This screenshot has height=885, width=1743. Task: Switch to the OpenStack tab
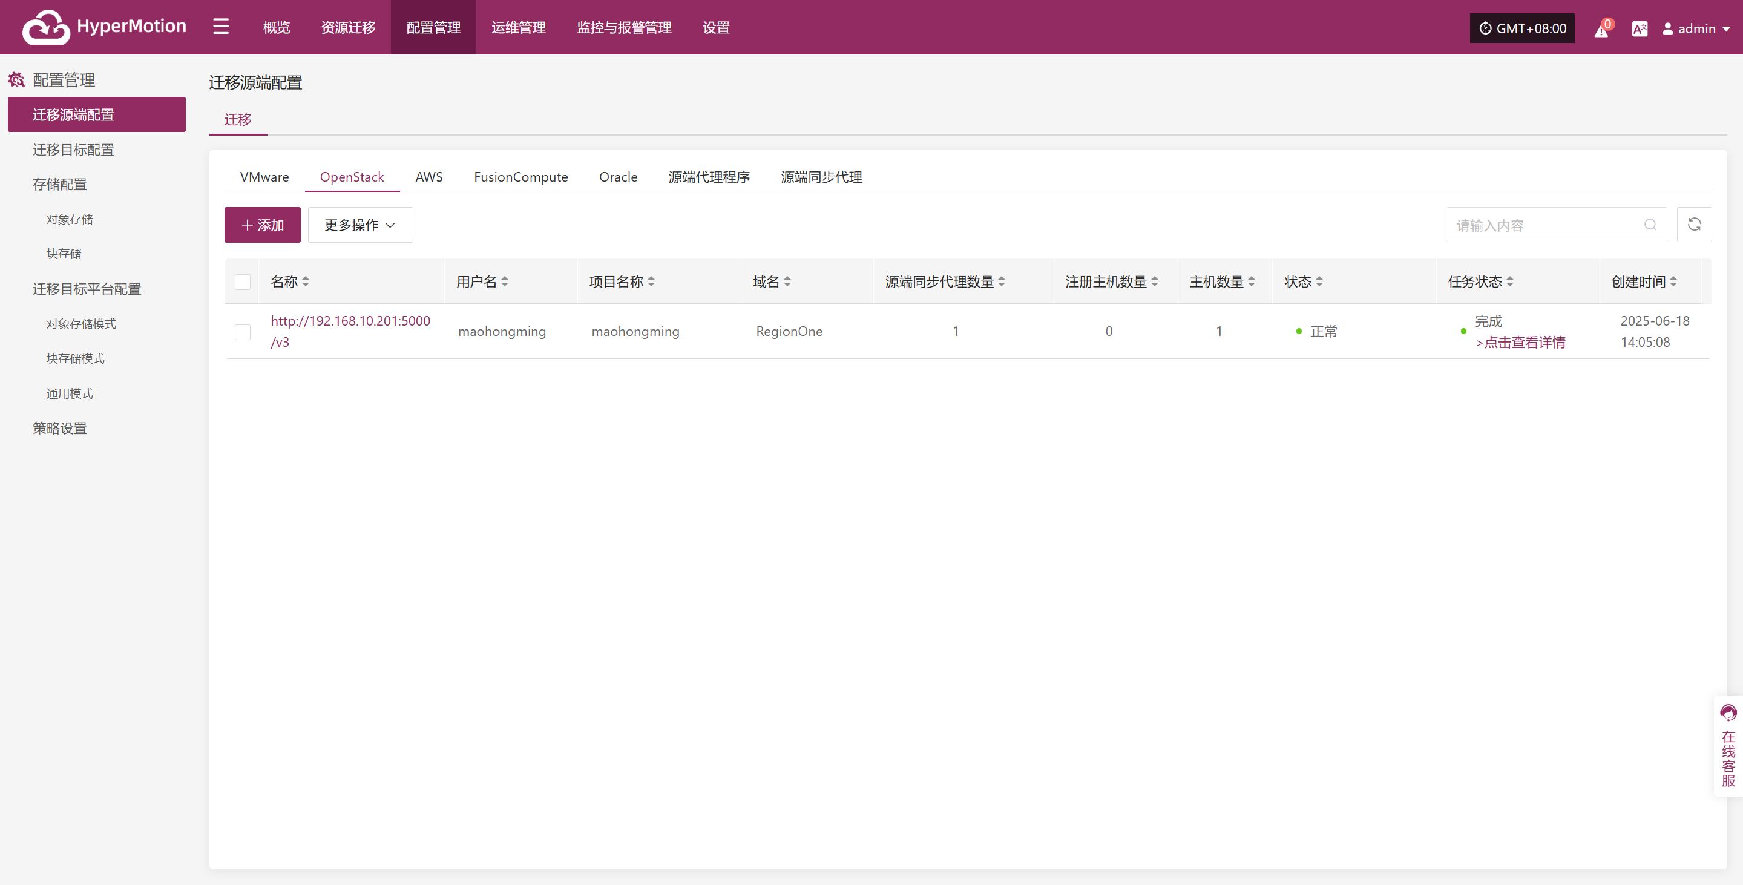coord(352,177)
